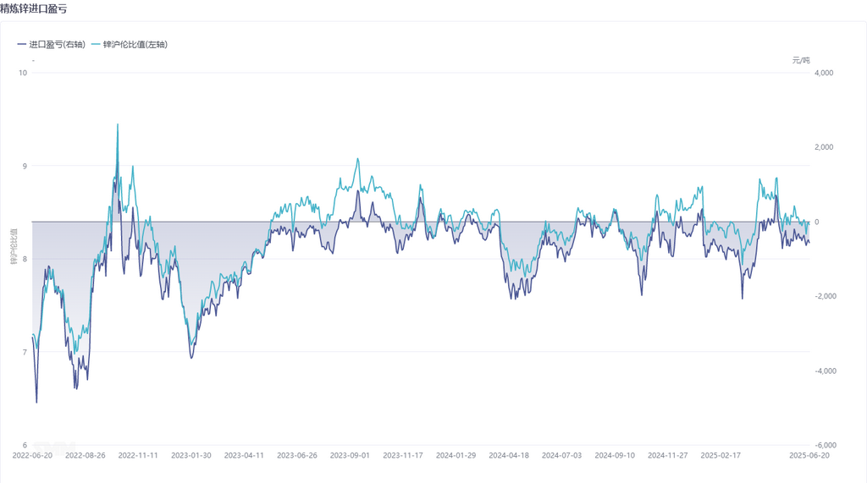This screenshot has width=867, height=483.
Task: Click the 2023-01-30 date on the x-axis
Action: point(191,455)
